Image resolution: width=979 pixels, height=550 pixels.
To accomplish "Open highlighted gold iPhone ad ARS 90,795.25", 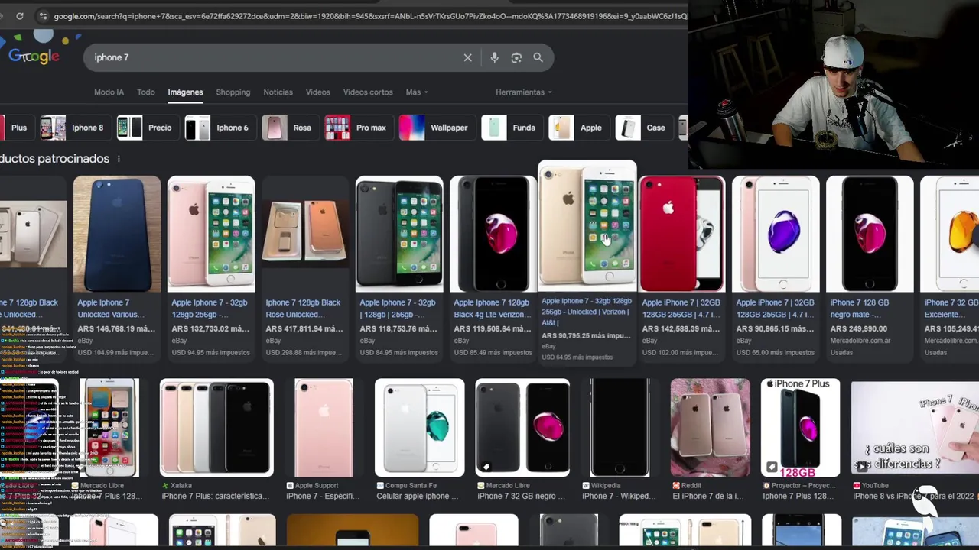I will 587,225.
